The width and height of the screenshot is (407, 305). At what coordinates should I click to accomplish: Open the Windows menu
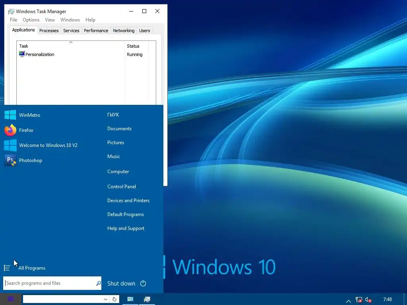click(x=70, y=20)
